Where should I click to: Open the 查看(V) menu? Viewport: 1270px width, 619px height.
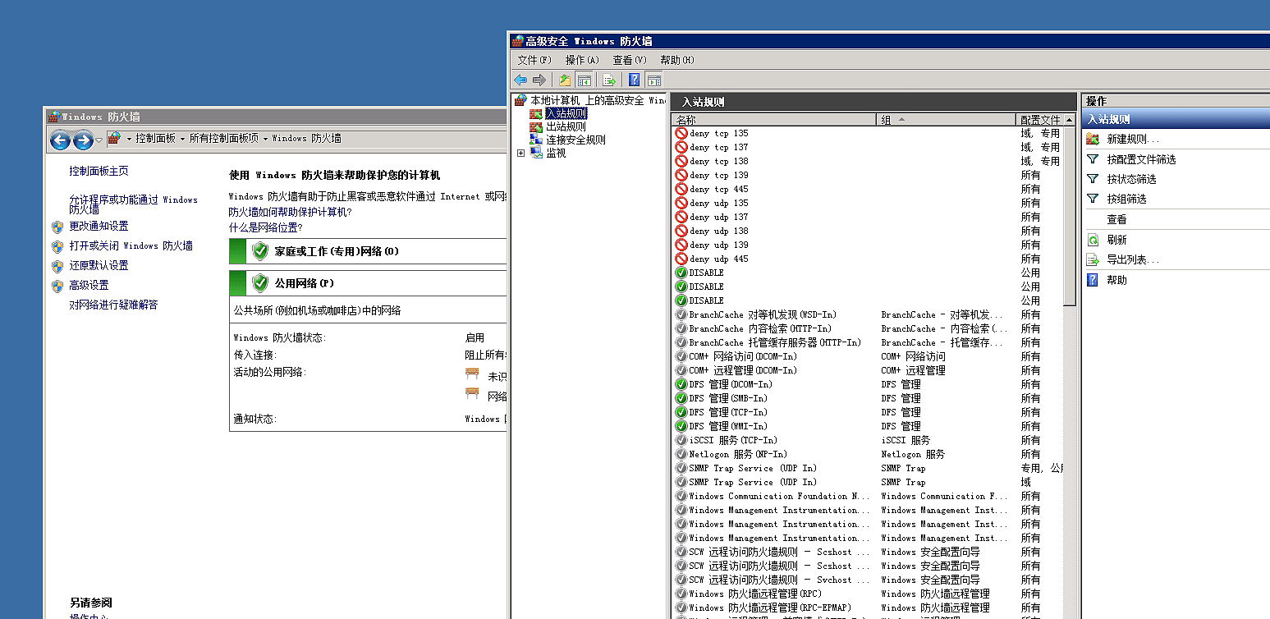pyautogui.click(x=630, y=60)
